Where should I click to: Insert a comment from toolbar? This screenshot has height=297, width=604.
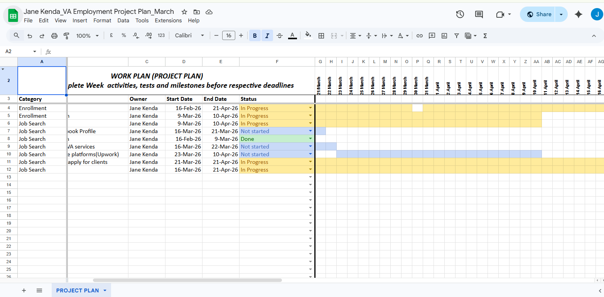tap(432, 36)
